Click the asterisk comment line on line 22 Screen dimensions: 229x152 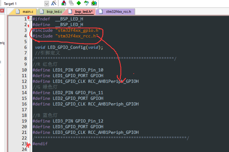click(111, 138)
